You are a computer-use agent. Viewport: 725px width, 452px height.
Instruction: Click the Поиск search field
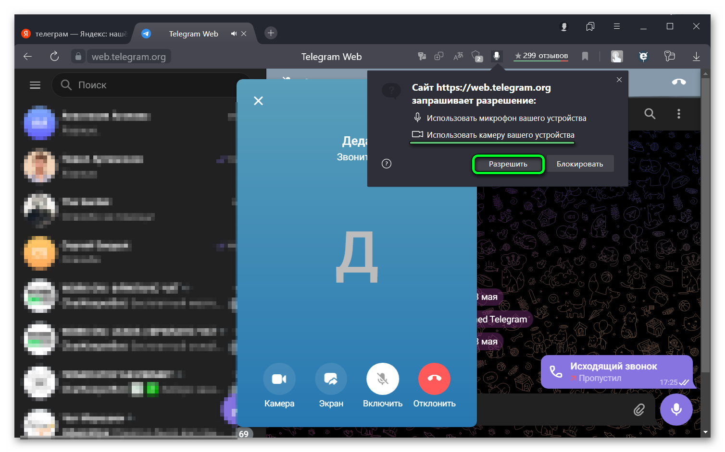[x=149, y=85]
